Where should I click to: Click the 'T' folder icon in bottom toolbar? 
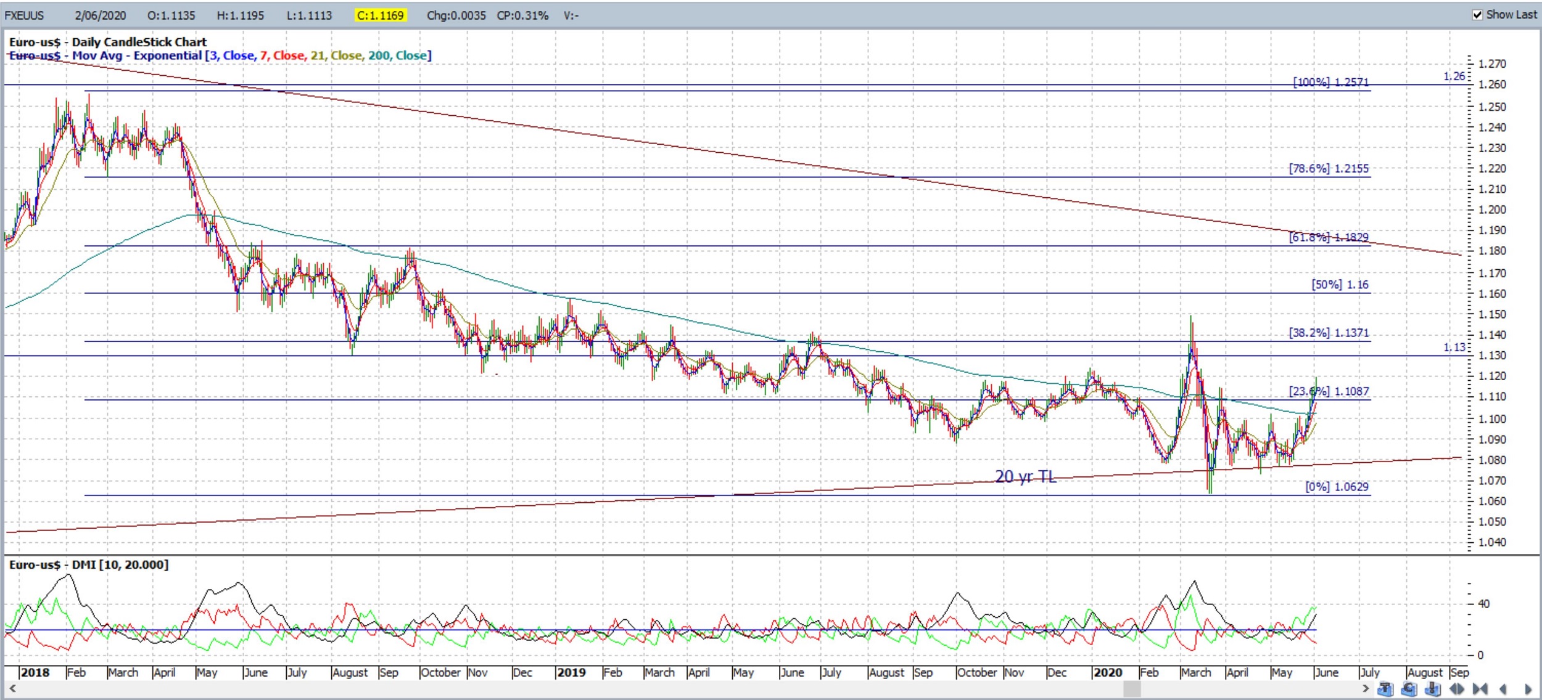pyautogui.click(x=1385, y=688)
